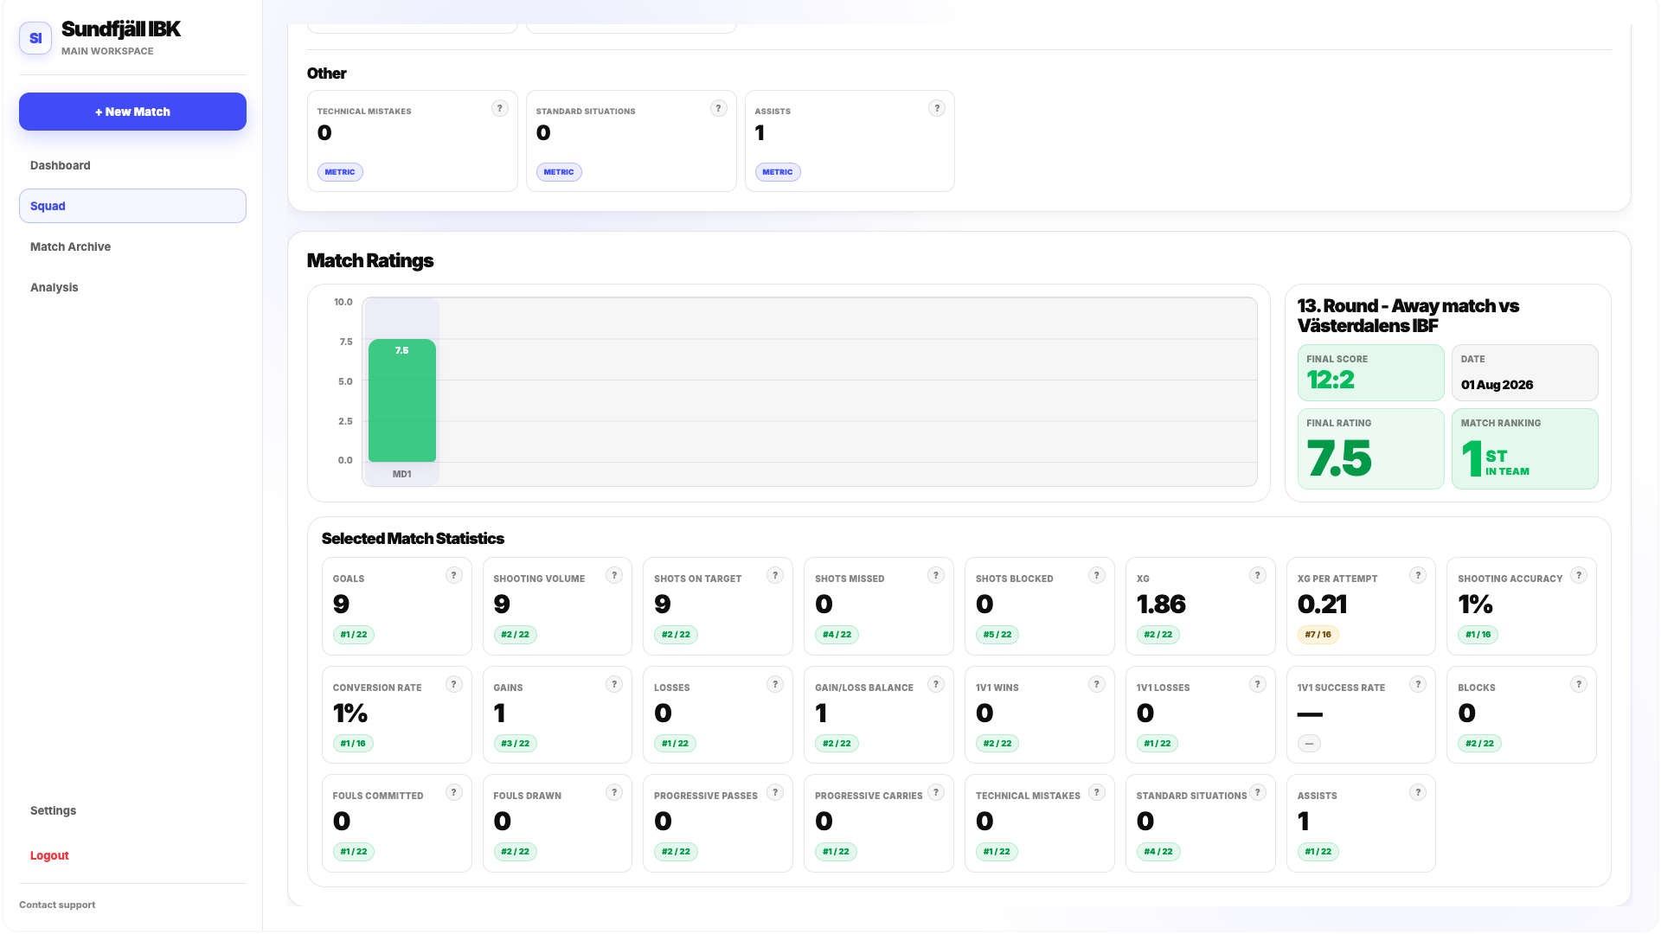This screenshot has height=934, width=1661.
Task: Show help tooltip for Shooting Accuracy
Action: pos(1579,575)
